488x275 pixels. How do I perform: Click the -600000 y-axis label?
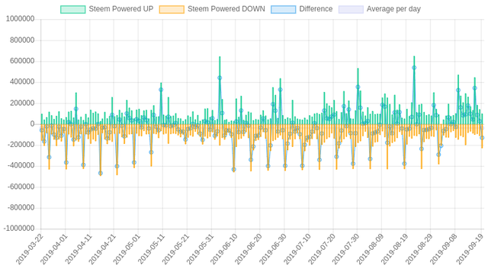21,187
